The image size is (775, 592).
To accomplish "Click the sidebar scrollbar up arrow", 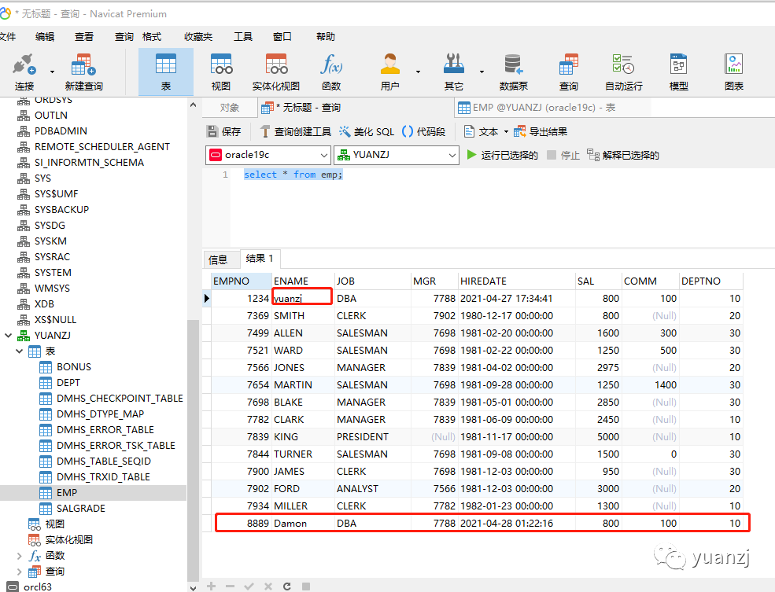I will [x=193, y=105].
